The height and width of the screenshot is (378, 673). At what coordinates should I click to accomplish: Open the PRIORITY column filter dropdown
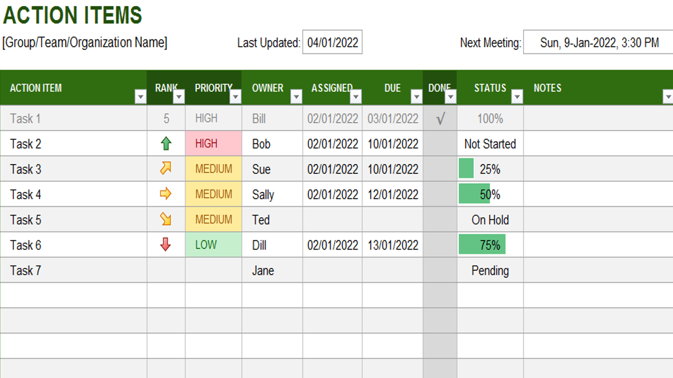pos(235,97)
